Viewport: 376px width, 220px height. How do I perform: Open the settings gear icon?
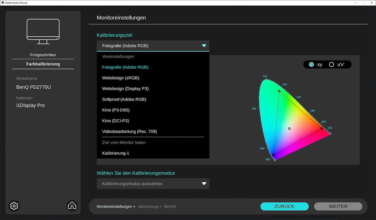[14, 206]
